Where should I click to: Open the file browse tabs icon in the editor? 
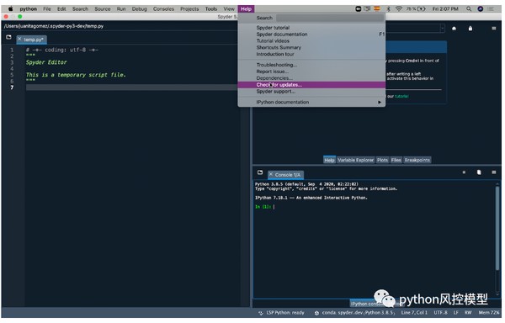(8, 37)
